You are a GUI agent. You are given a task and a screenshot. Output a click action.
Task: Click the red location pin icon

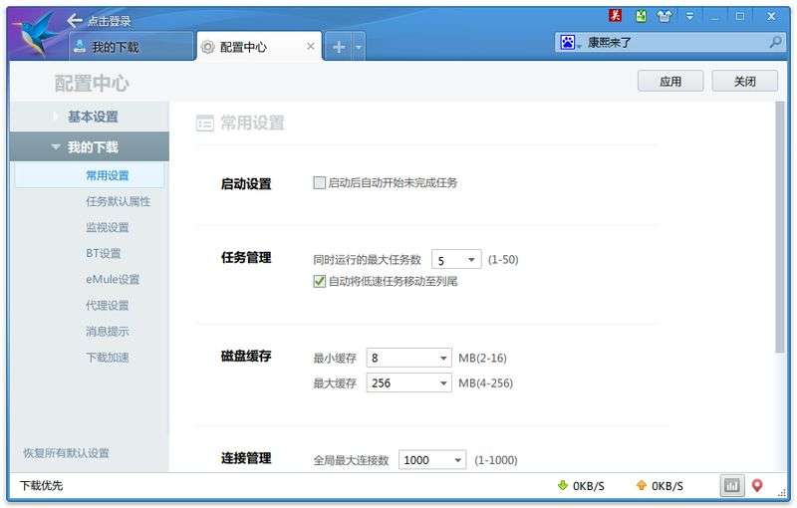tap(757, 486)
